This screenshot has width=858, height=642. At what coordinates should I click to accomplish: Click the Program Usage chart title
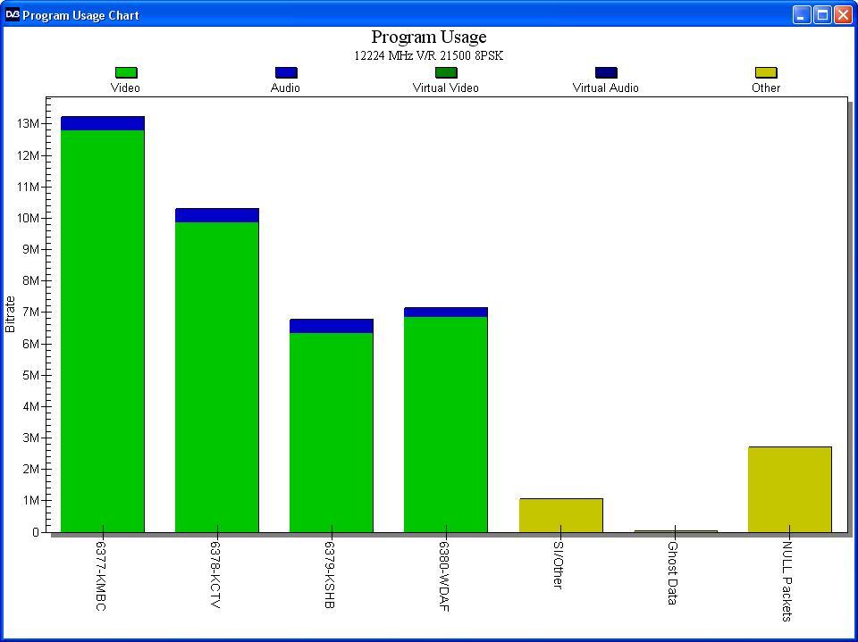click(x=429, y=37)
